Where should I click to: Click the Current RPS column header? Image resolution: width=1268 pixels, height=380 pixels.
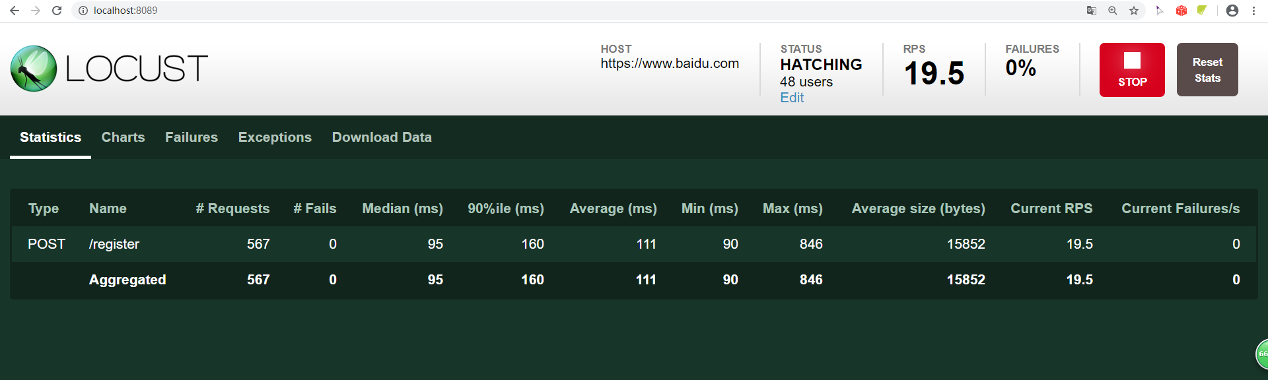pyautogui.click(x=1051, y=208)
